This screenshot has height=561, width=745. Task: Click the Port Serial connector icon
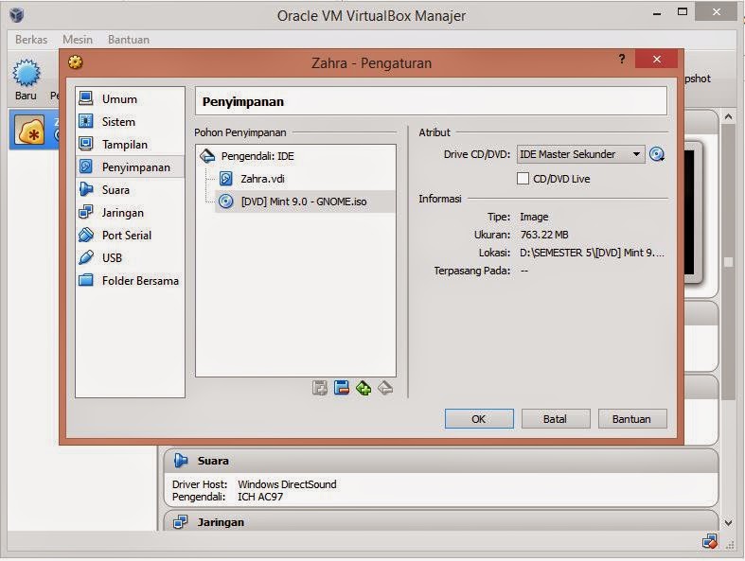click(86, 235)
